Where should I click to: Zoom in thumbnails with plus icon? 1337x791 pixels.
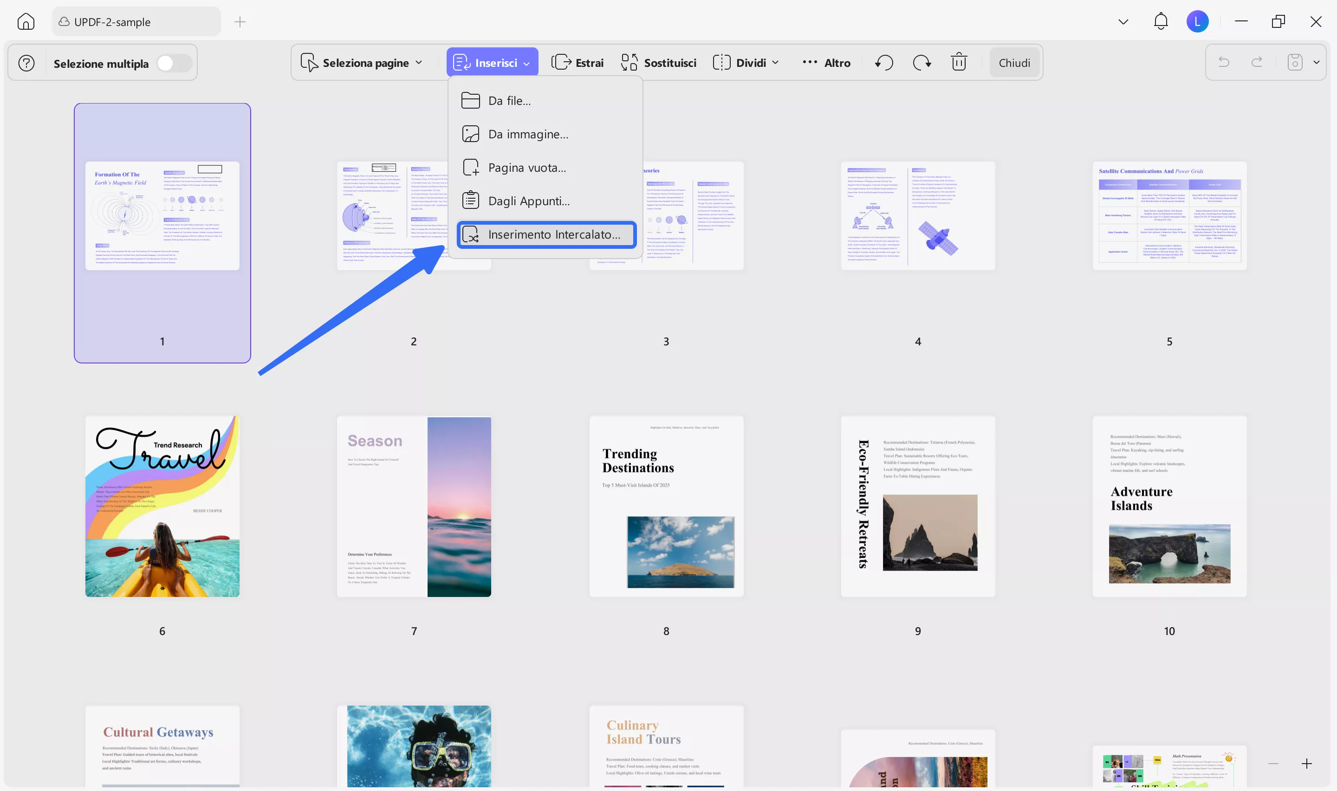(x=1307, y=763)
